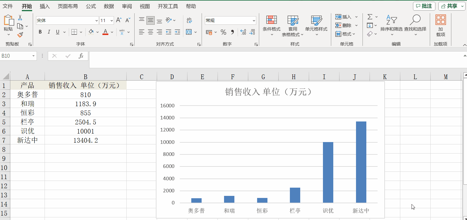Open Conditional Formatting (条件格式)
The height and width of the screenshot is (220, 467).
(x=272, y=26)
